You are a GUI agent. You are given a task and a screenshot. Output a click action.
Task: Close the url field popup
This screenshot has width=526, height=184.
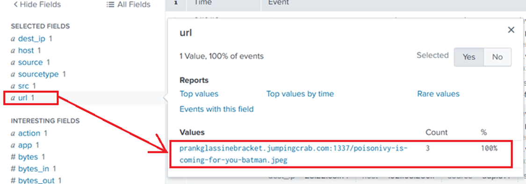(x=511, y=30)
